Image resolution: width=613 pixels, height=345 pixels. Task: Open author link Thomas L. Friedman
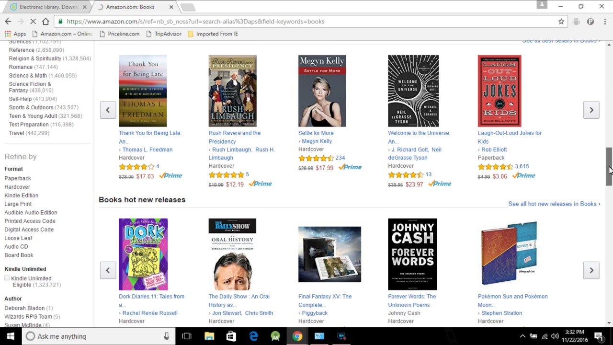click(x=148, y=149)
